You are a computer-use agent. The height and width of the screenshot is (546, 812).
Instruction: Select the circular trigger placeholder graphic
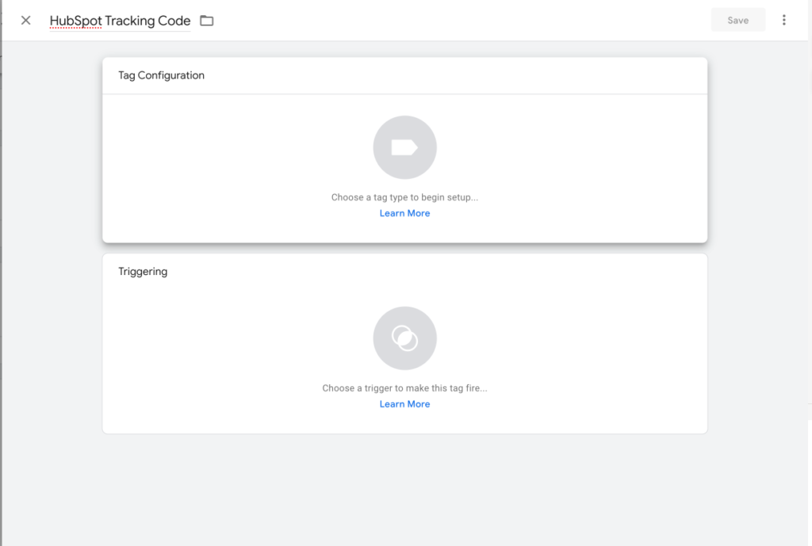click(x=404, y=338)
